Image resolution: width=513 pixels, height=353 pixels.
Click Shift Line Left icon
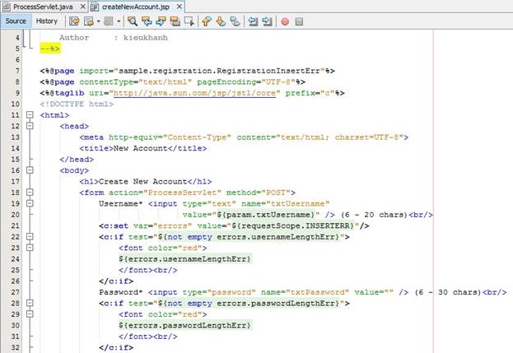point(253,21)
